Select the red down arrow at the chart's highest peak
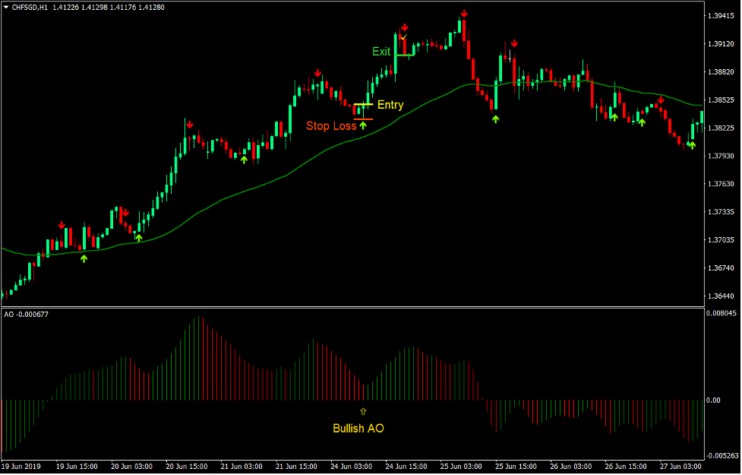Viewport: 742px width, 475px height. click(463, 14)
